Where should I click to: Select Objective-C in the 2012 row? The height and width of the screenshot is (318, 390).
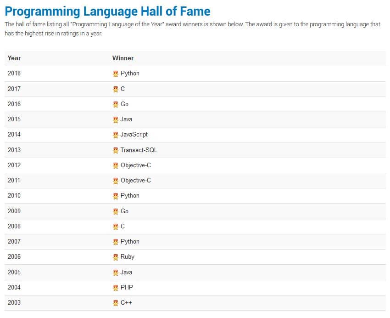click(135, 165)
